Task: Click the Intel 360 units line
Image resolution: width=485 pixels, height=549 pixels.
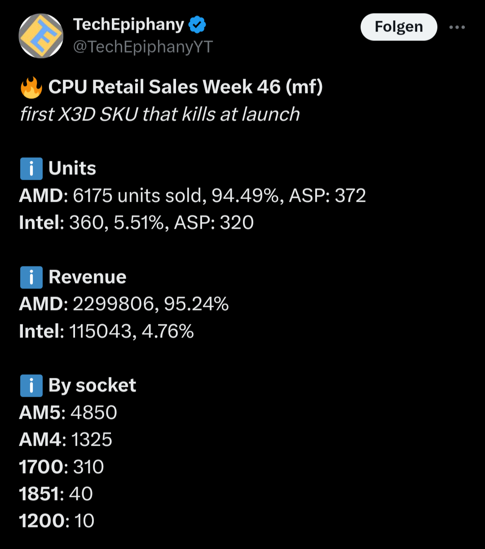Action: pos(136,223)
